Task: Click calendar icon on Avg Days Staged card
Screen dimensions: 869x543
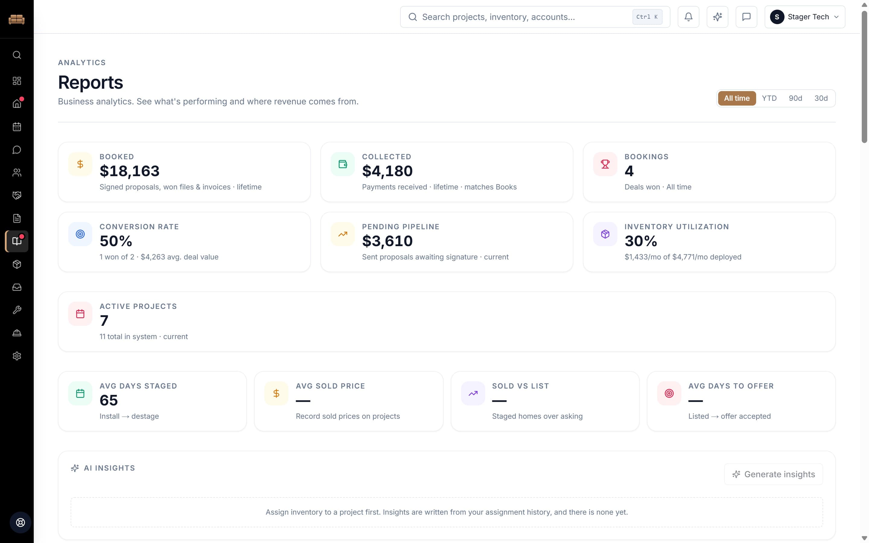Action: pyautogui.click(x=80, y=394)
